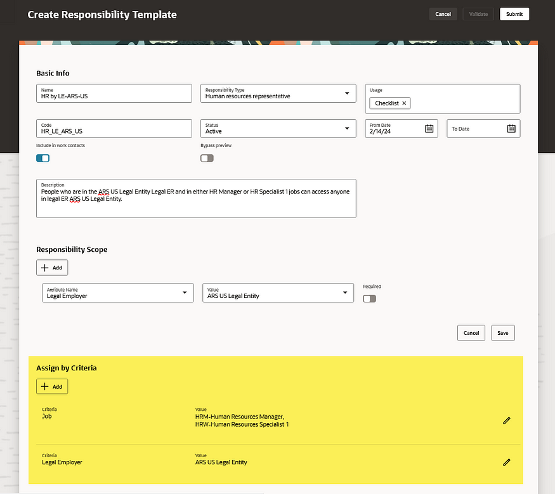Open the From Date calendar picker
Image resolution: width=555 pixels, height=494 pixels.
coord(429,129)
